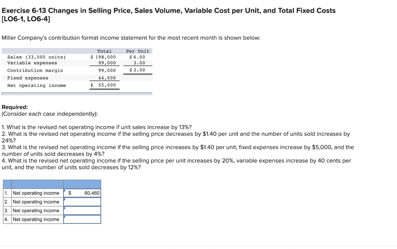Viewport: 397px width, 249px height.
Task: Click the Net operating income label in row 3
Action: (x=36, y=211)
